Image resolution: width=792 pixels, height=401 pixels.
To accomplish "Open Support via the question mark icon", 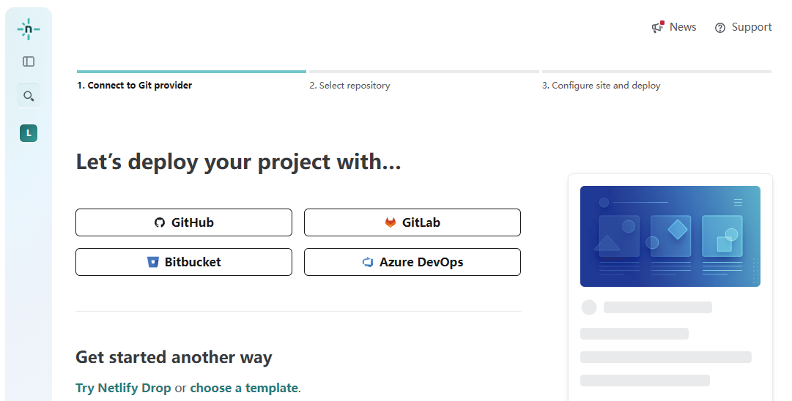I will point(720,28).
